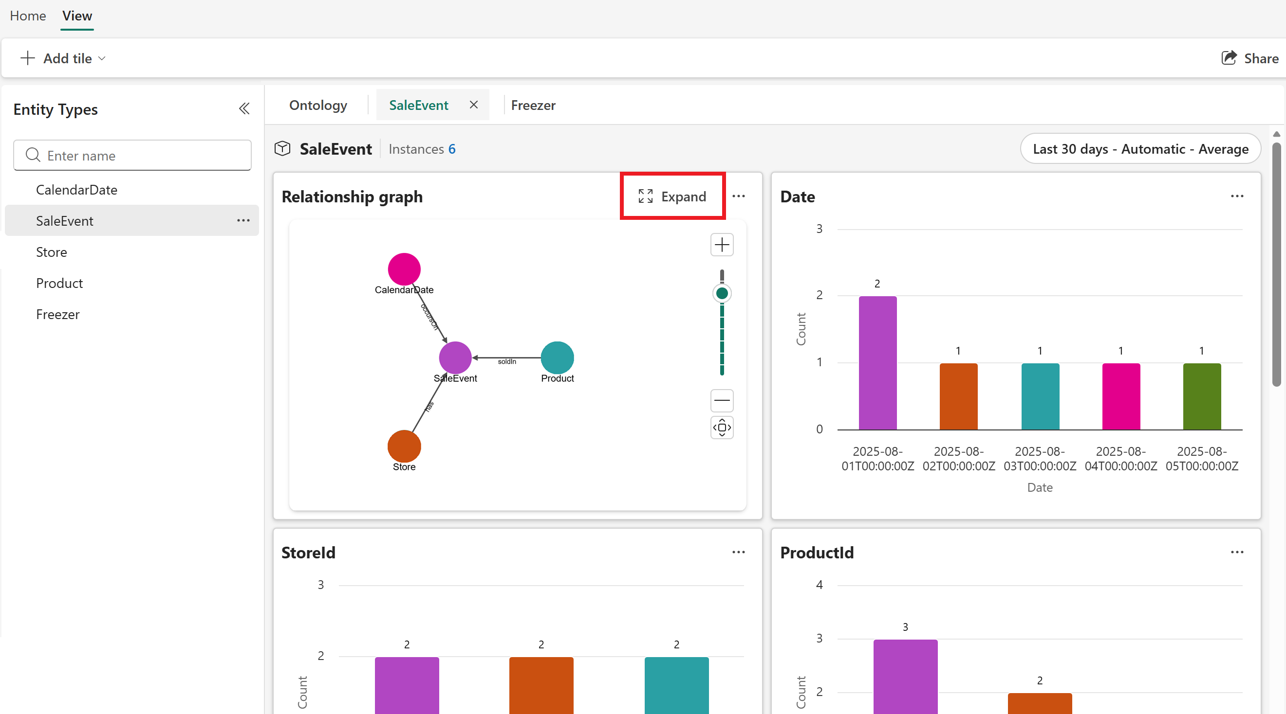The width and height of the screenshot is (1286, 714).
Task: Fit the relationship graph to view
Action: tap(722, 428)
